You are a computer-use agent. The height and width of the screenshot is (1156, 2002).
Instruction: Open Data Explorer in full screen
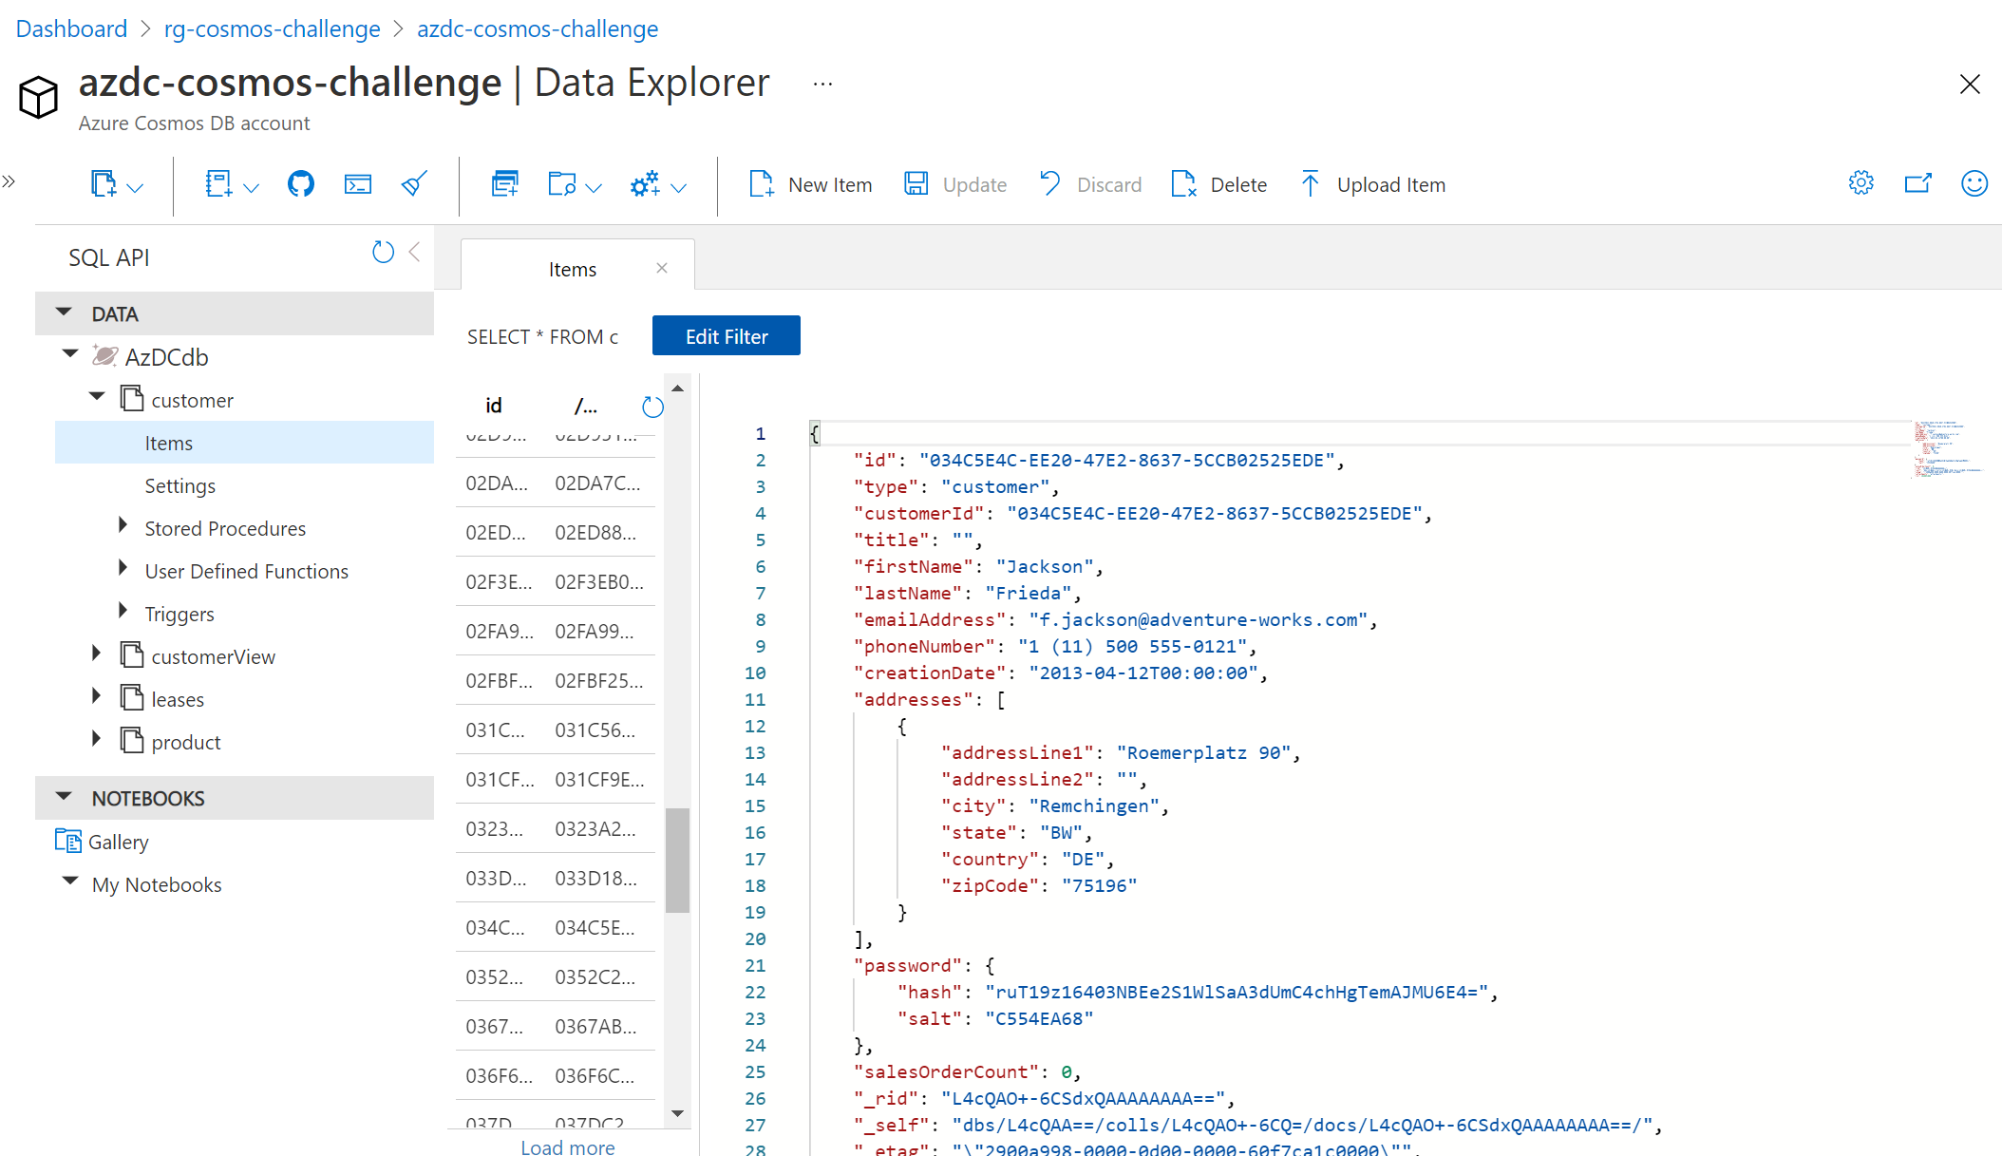click(1917, 183)
